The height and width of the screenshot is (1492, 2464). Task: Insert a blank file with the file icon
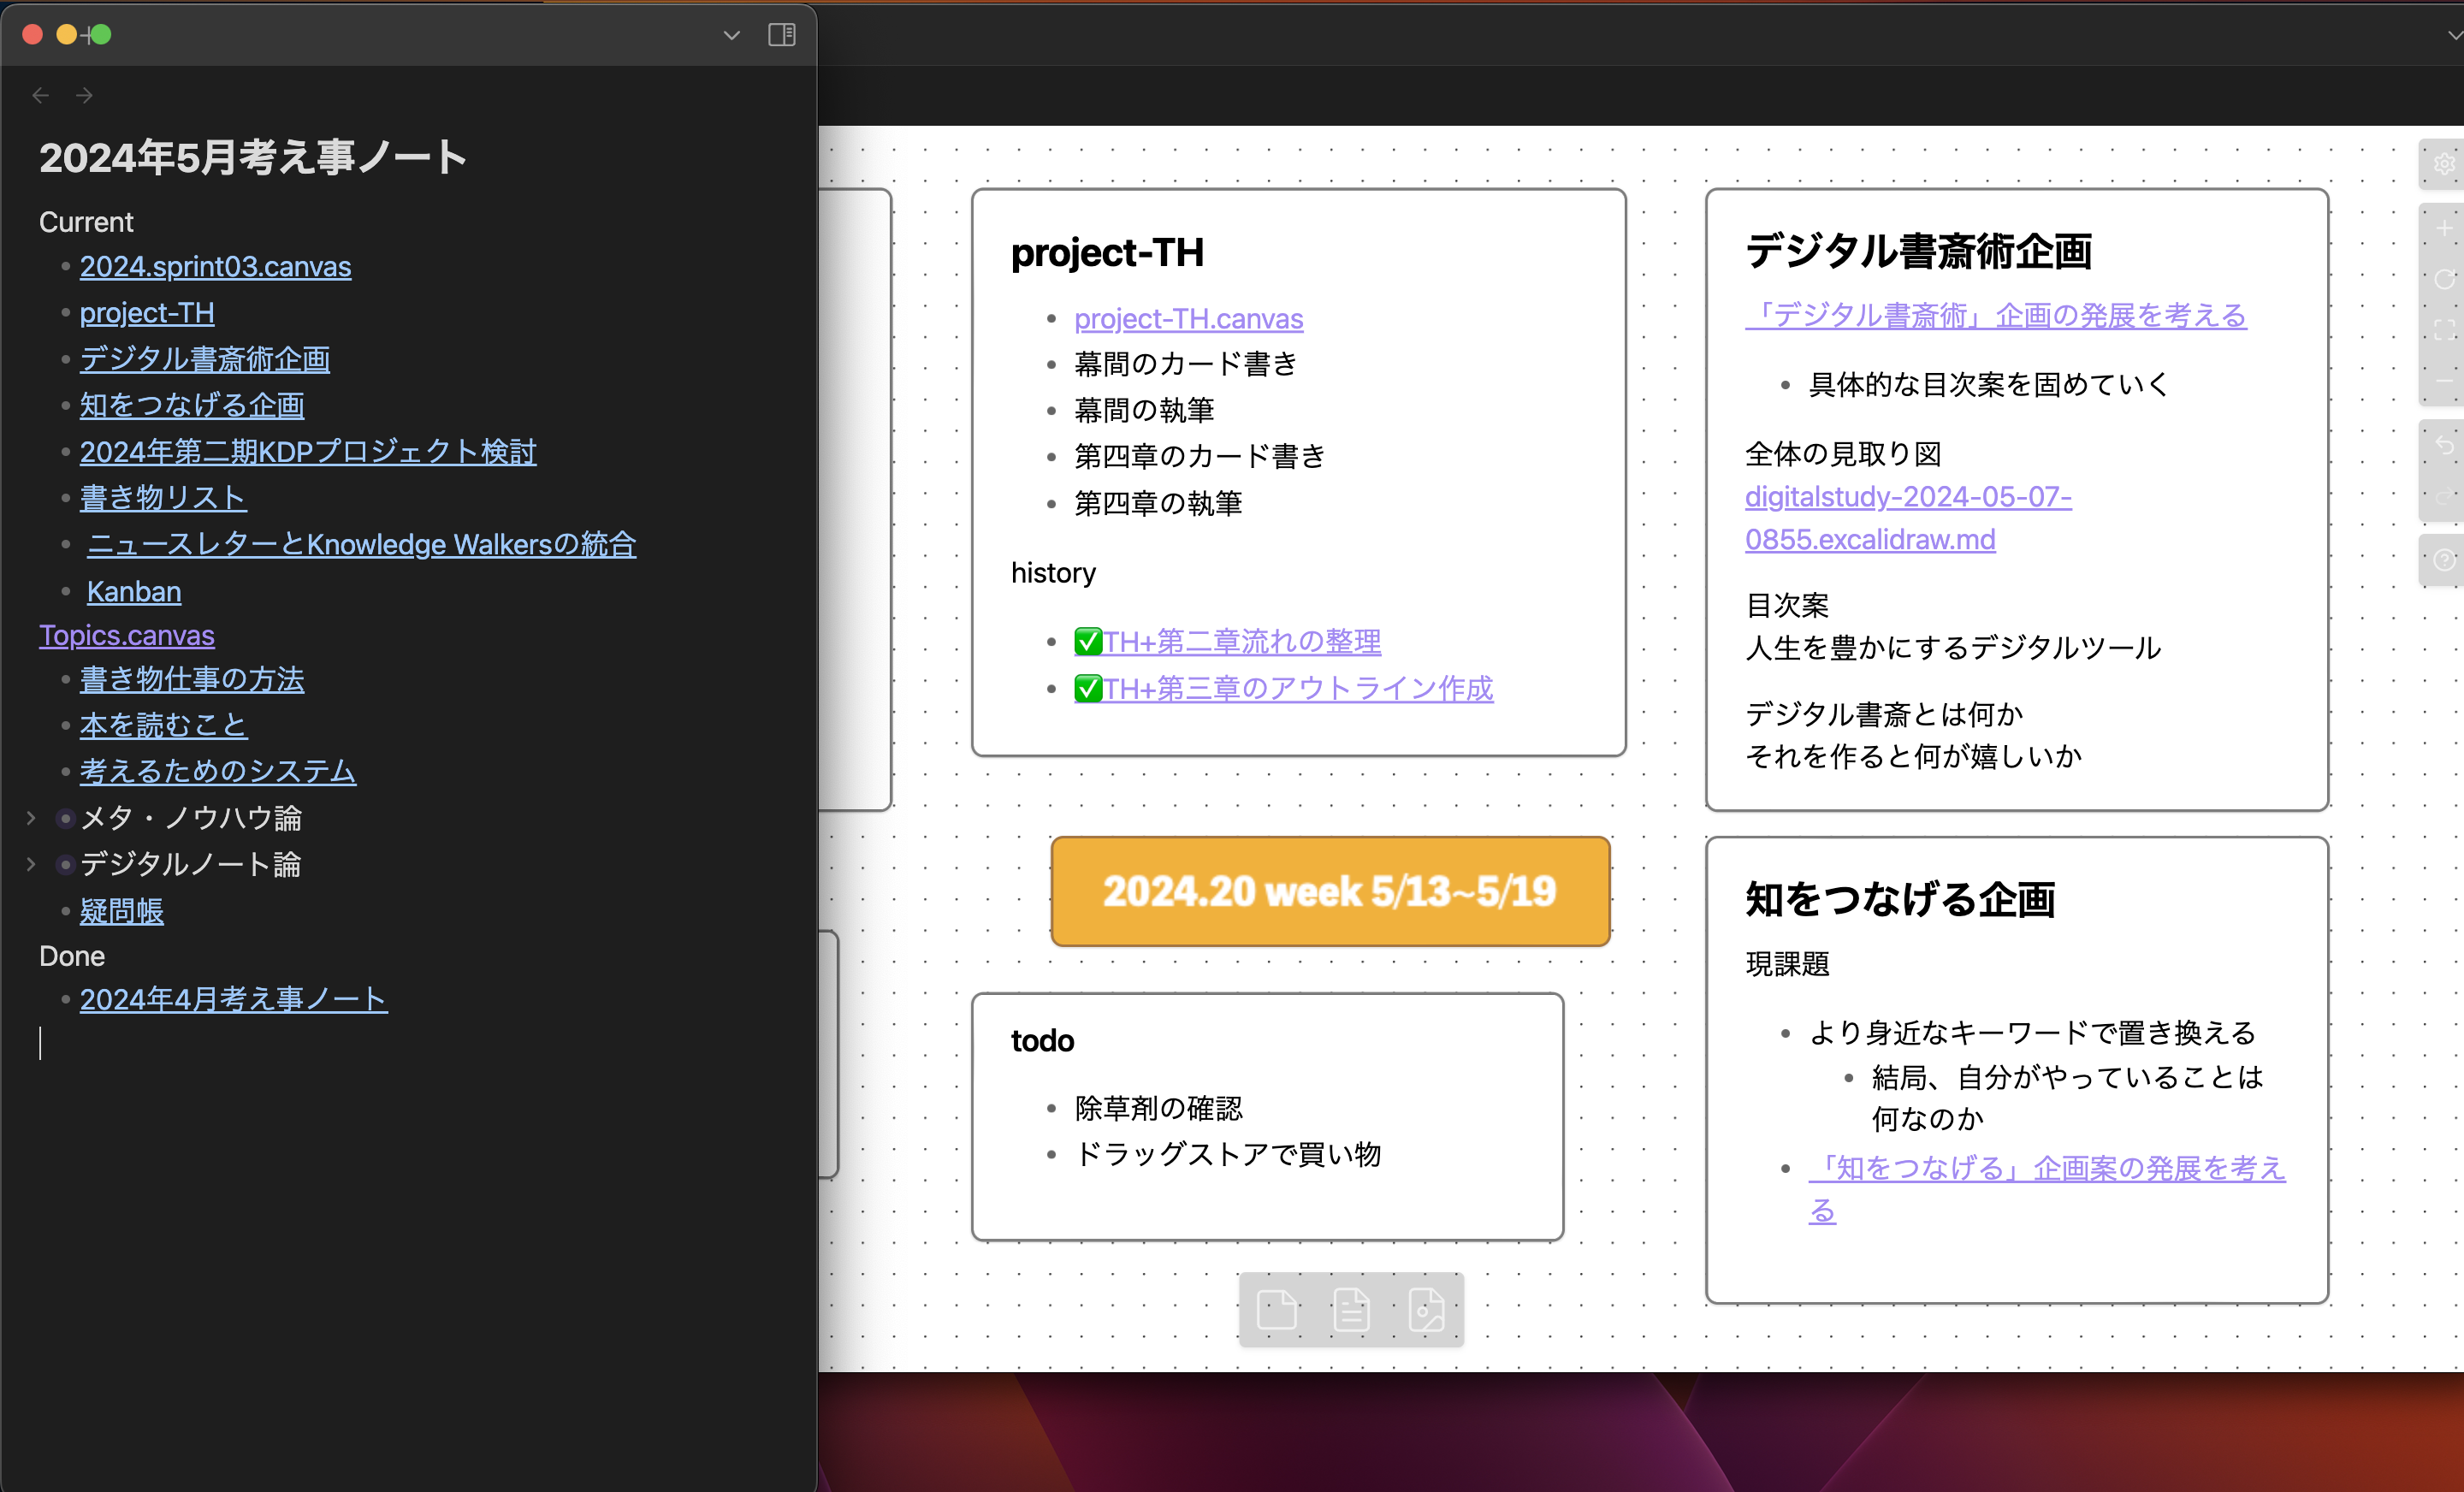pyautogui.click(x=1277, y=1310)
